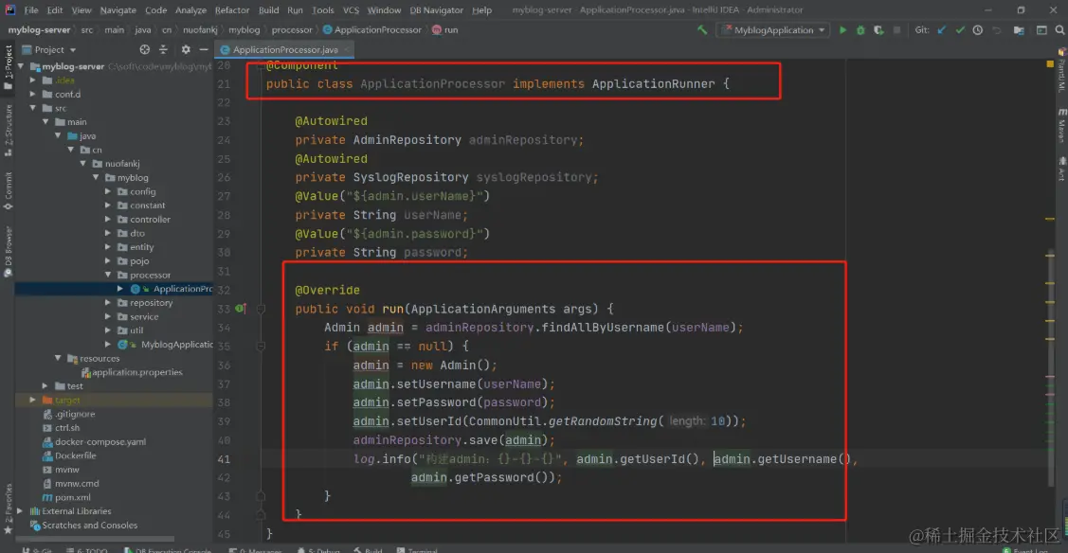Open Project panel gear settings
This screenshot has height=553, width=1068.
click(x=186, y=49)
